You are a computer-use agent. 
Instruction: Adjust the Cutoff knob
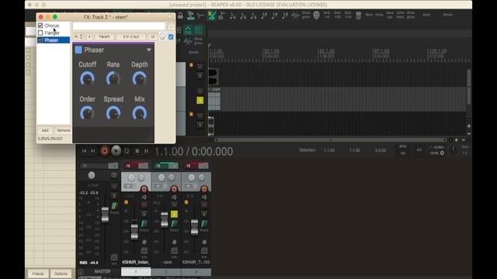pyautogui.click(x=87, y=78)
